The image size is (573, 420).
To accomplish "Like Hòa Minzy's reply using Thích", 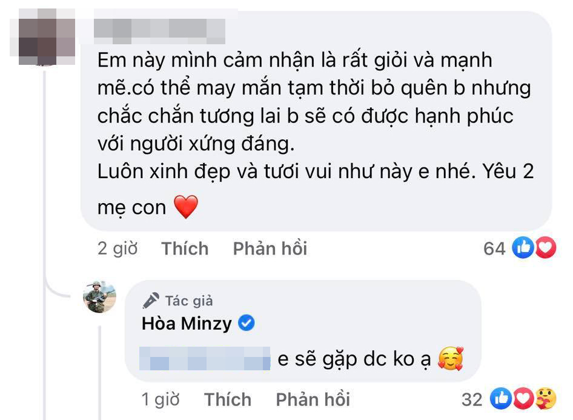I will [228, 399].
